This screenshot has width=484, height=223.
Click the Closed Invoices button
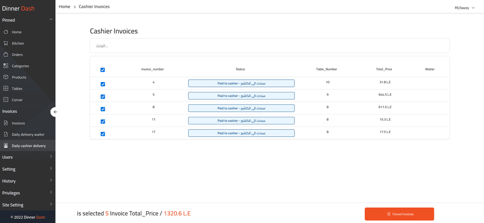tap(399, 214)
